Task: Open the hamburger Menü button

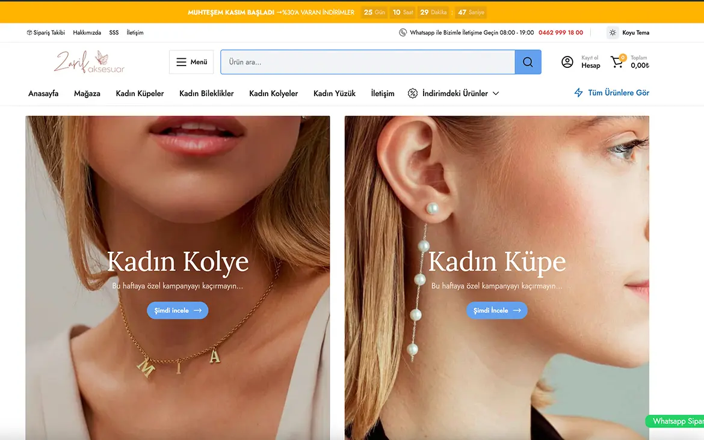Action: click(191, 62)
